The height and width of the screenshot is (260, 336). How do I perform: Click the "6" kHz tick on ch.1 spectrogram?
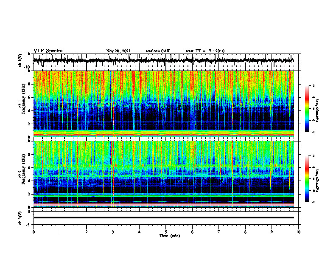tap(29, 97)
